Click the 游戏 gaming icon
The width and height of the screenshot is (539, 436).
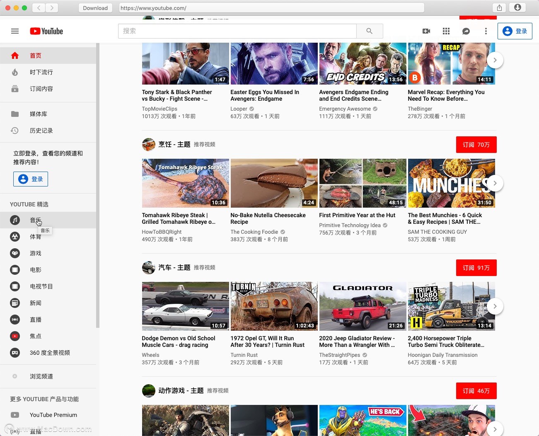15,253
